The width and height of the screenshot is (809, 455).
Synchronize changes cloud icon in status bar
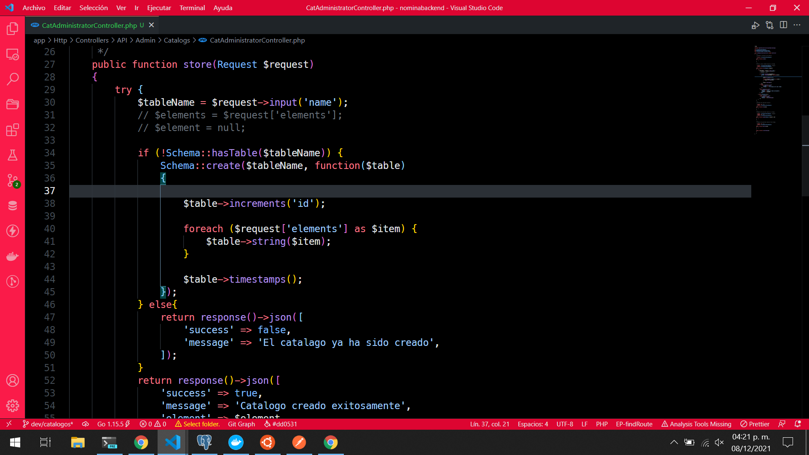tap(86, 424)
